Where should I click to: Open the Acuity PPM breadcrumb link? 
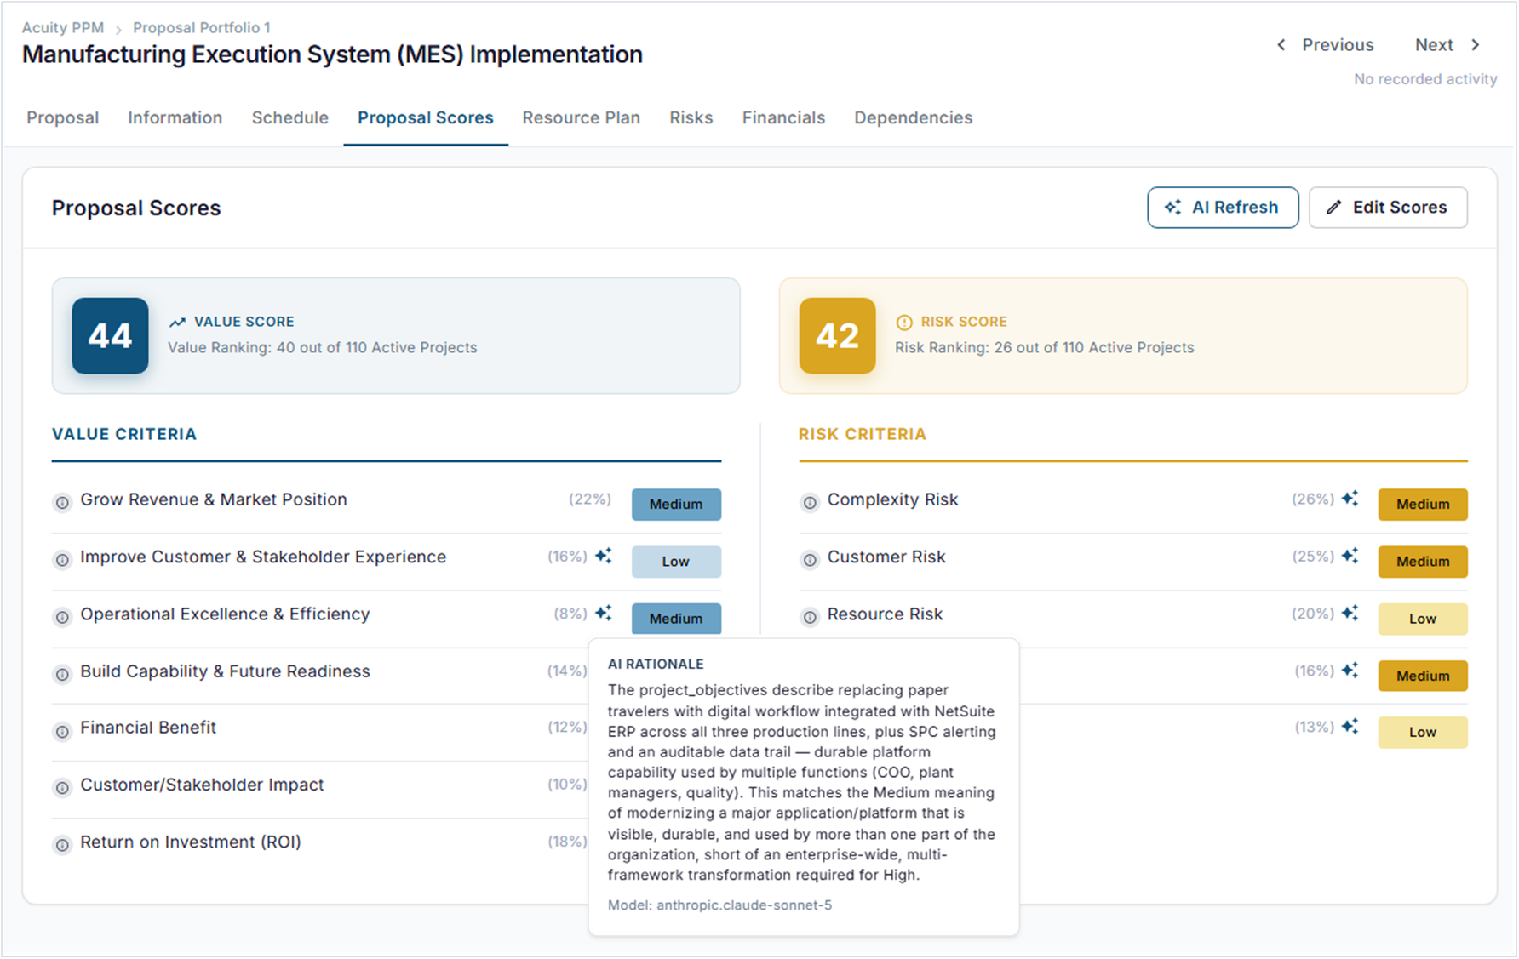[x=63, y=28]
